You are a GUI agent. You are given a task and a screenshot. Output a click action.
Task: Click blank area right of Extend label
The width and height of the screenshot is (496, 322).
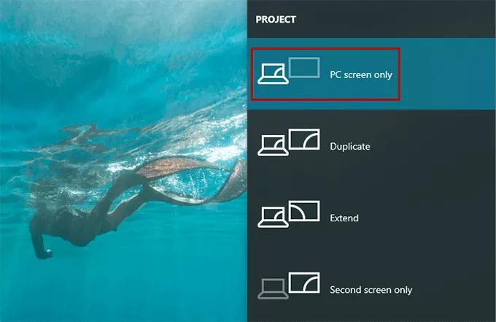[x=427, y=218]
